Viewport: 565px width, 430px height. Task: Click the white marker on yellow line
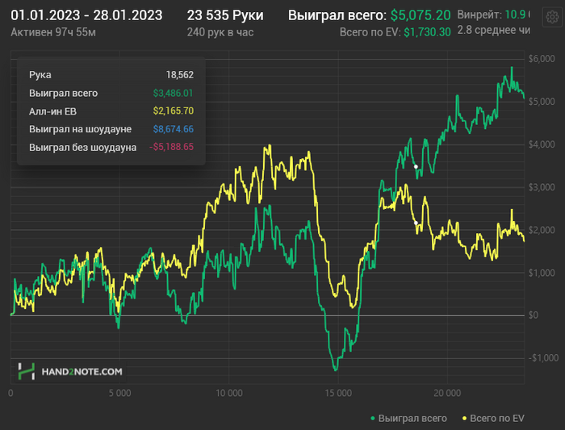pyautogui.click(x=416, y=223)
